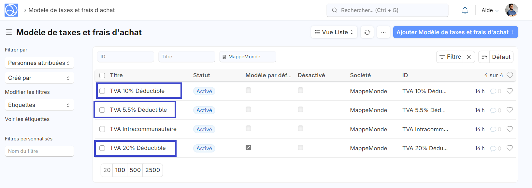Open the Filtre button
The image size is (532, 188).
click(x=450, y=57)
